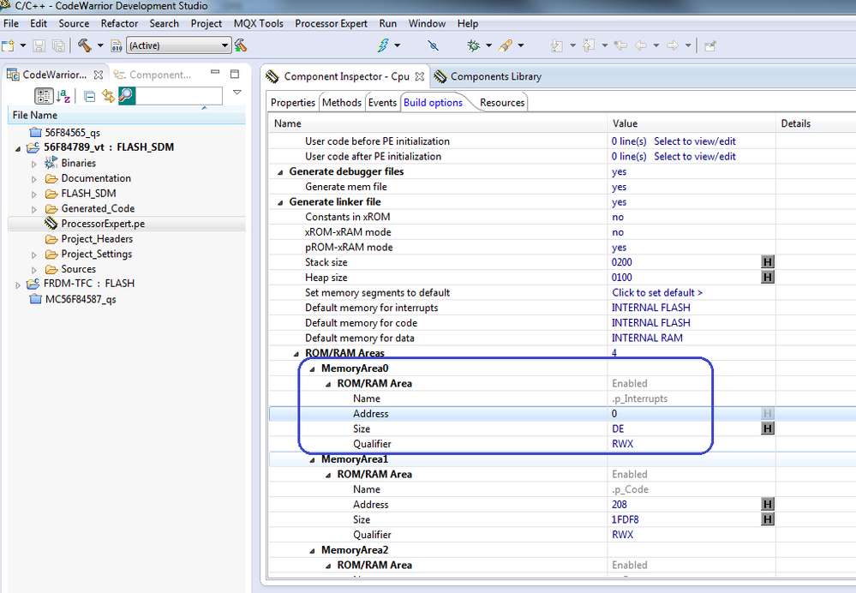Click the Link with Editor arrows icon

click(108, 96)
